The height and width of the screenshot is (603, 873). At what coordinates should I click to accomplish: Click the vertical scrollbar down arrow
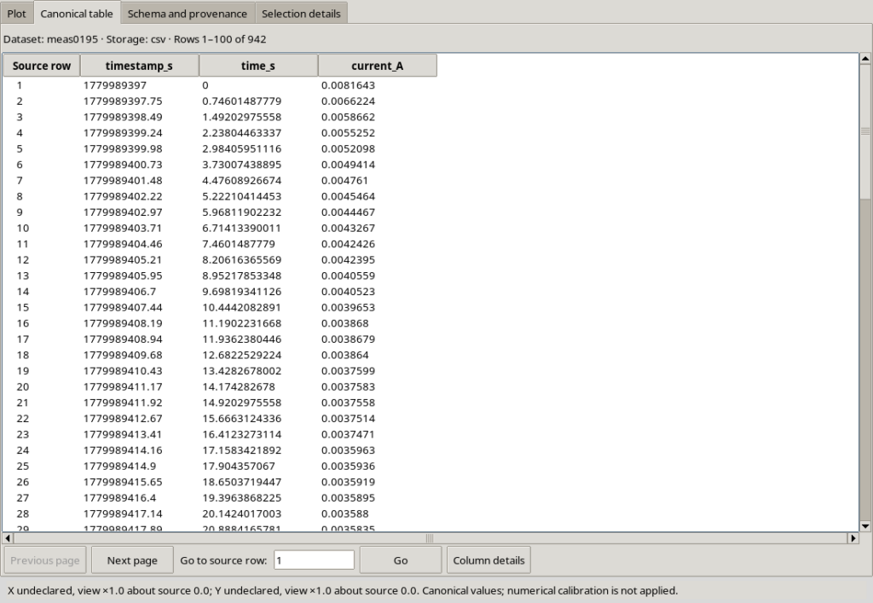865,525
